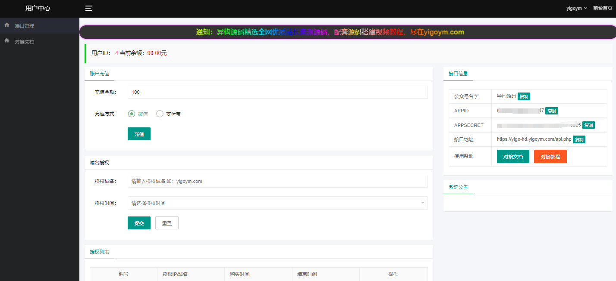This screenshot has width=616, height=281.
Task: Open the 授权时间 dropdown
Action: (277, 203)
